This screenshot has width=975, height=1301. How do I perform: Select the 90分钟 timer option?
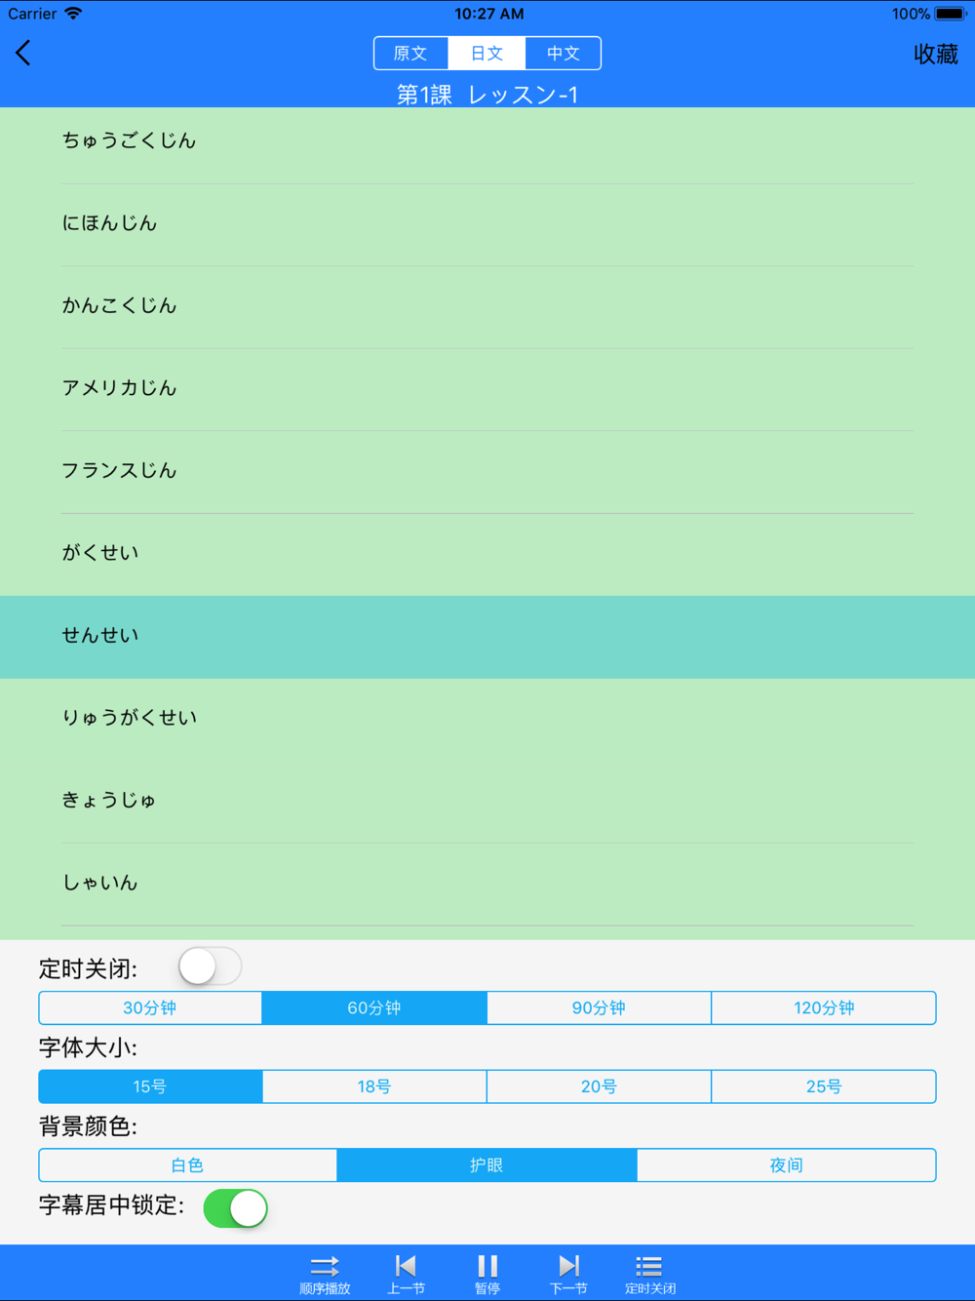tap(599, 1007)
